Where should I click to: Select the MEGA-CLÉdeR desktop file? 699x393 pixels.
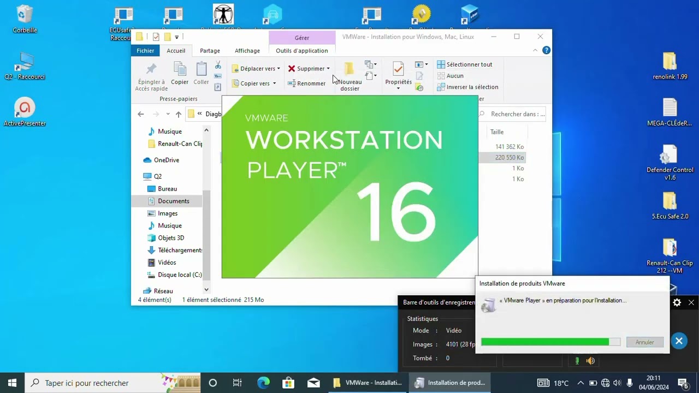pos(670,112)
